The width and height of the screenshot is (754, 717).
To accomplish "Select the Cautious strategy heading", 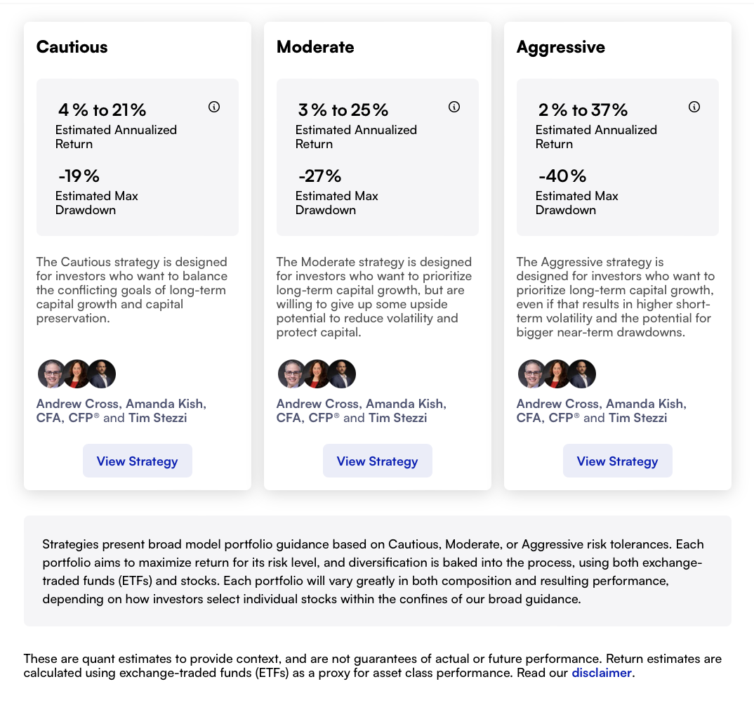I will [x=72, y=46].
